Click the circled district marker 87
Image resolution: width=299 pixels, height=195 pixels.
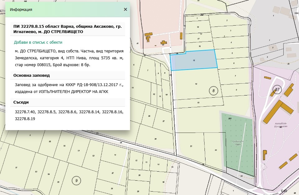[x=277, y=89]
